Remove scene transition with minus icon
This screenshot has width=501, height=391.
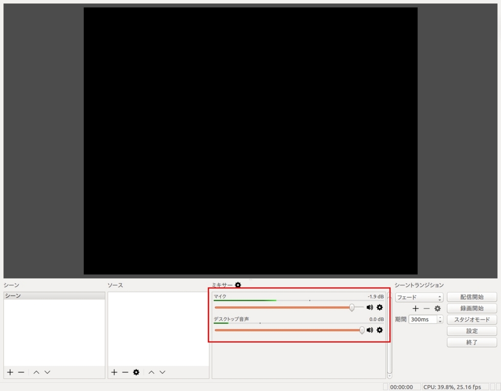[x=427, y=308]
